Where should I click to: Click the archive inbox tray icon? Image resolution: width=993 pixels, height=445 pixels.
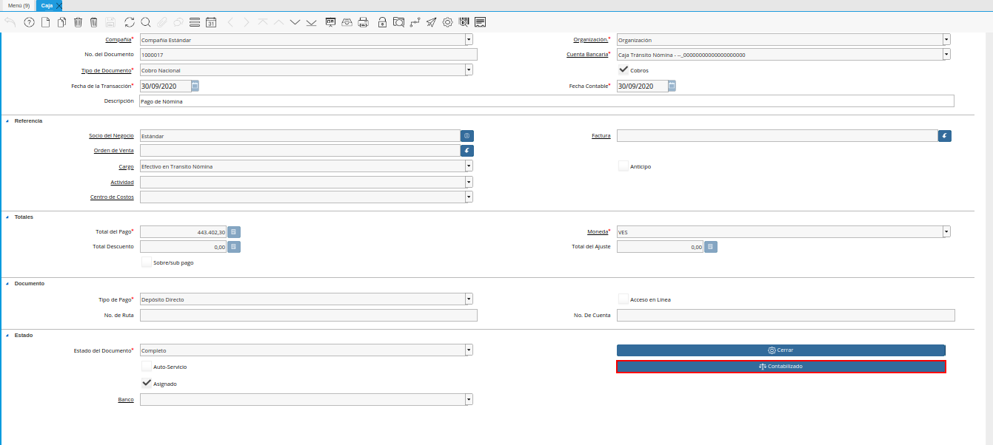coord(347,22)
